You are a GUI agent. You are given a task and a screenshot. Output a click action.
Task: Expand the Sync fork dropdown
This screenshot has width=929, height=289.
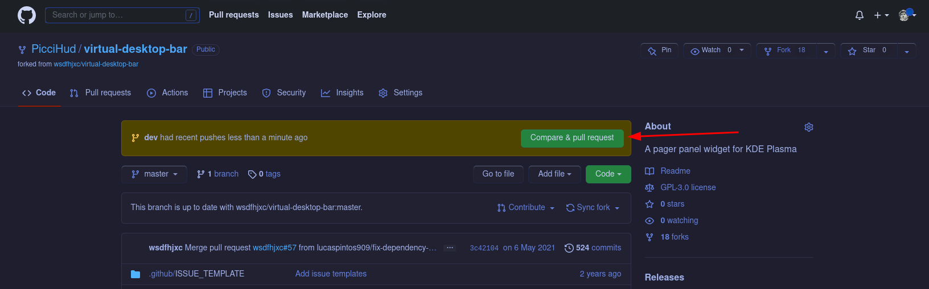[x=593, y=208]
